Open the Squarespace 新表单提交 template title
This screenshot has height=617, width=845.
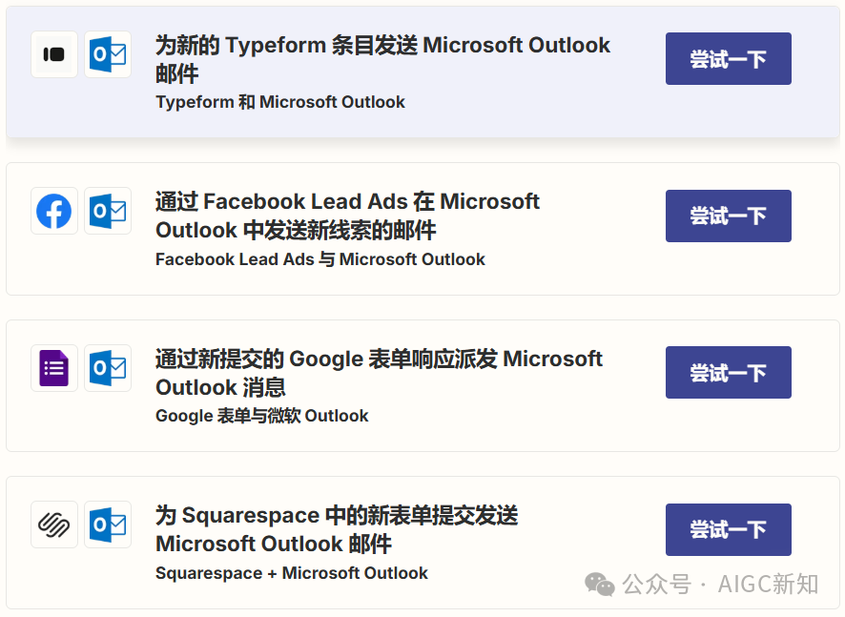(x=337, y=529)
